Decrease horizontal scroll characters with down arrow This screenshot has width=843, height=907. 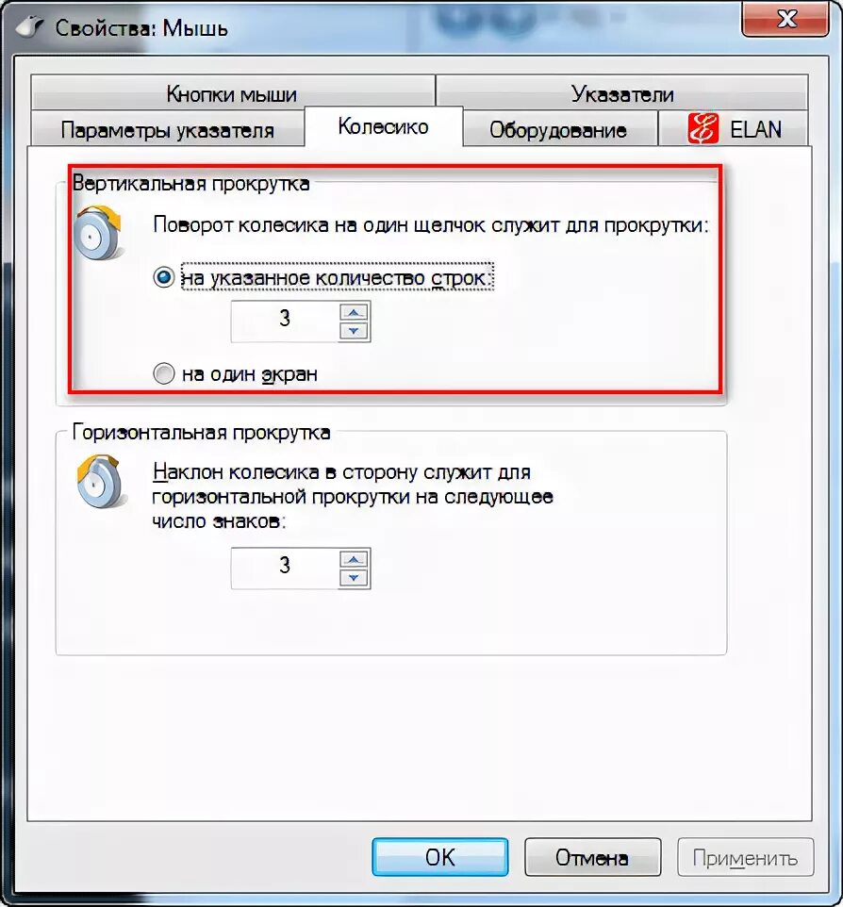(355, 578)
